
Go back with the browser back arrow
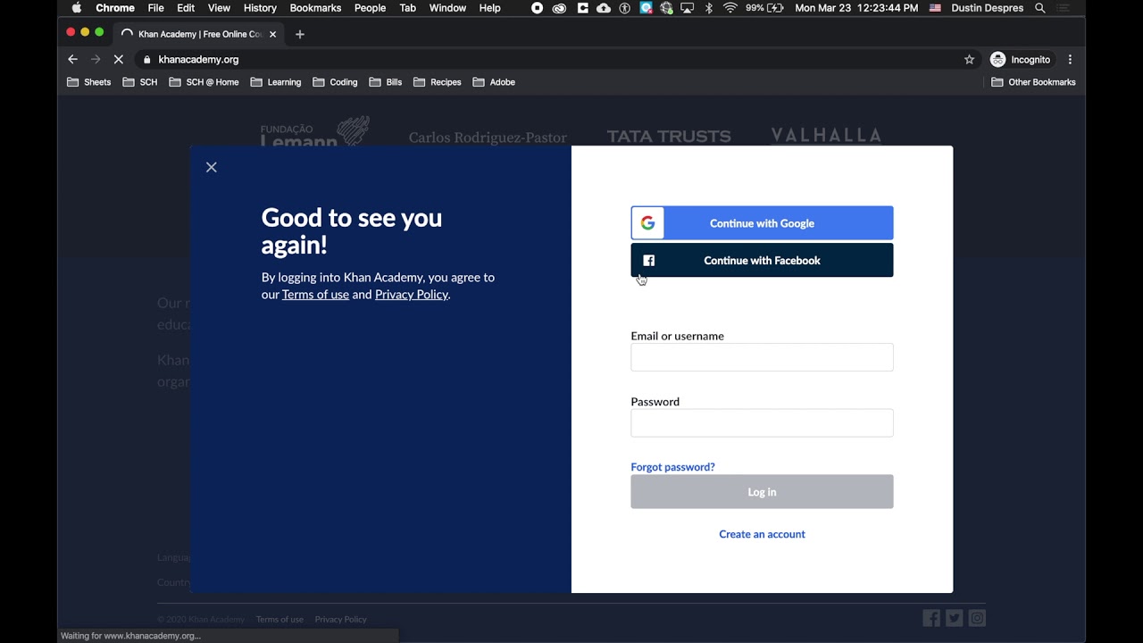pyautogui.click(x=73, y=59)
